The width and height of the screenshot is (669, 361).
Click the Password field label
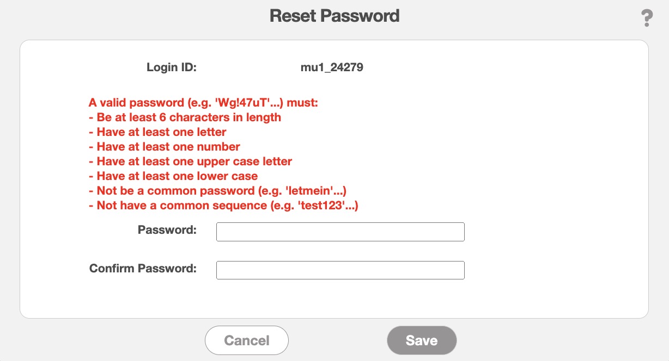coord(167,230)
